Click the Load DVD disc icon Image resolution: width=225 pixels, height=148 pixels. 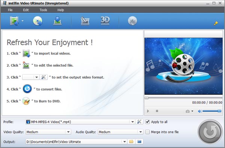[37, 21]
